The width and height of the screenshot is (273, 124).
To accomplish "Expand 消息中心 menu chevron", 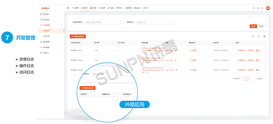I will click(62, 53).
